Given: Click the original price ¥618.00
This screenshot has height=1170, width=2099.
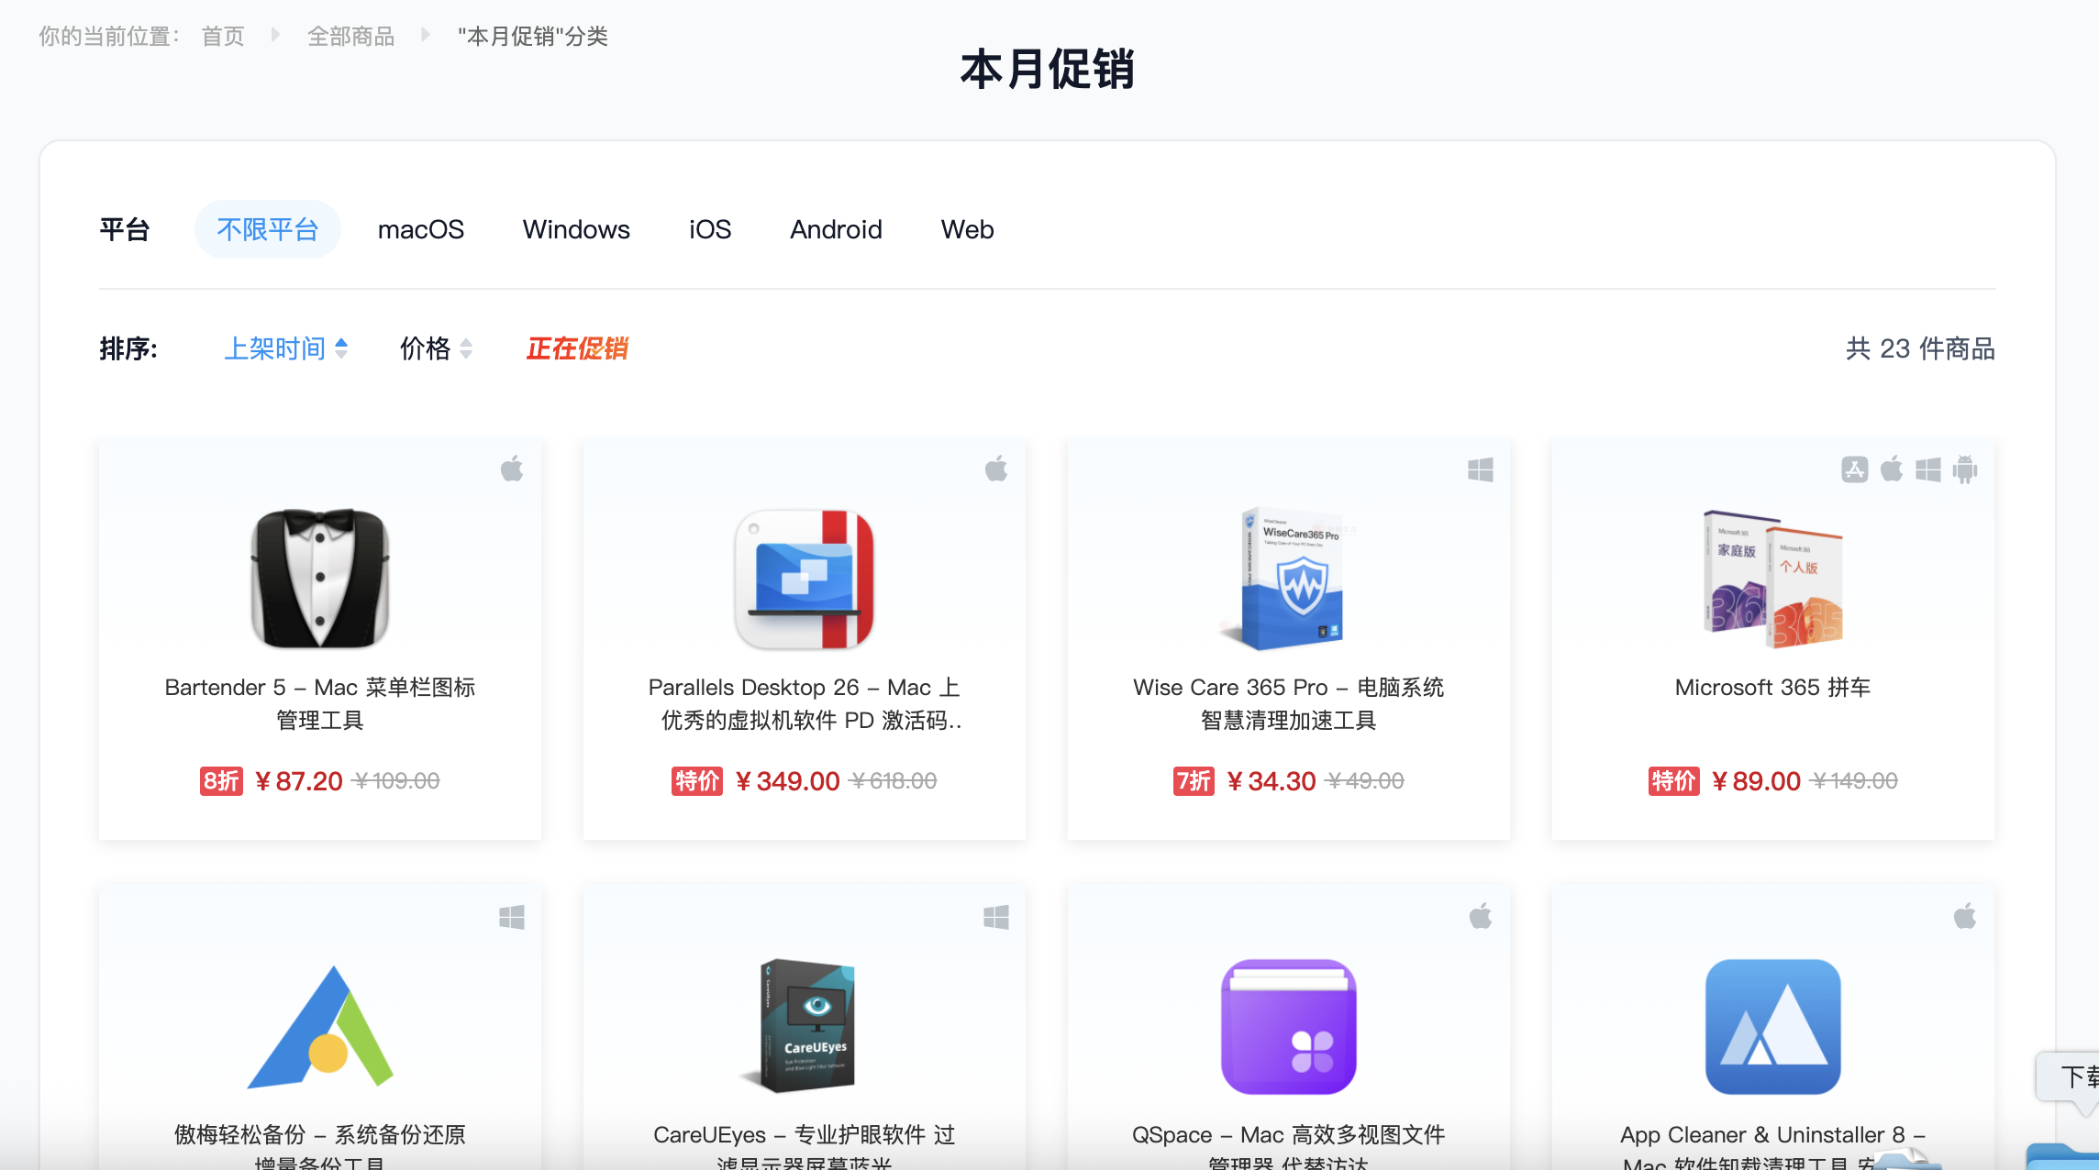Looking at the screenshot, I should [x=894, y=781].
